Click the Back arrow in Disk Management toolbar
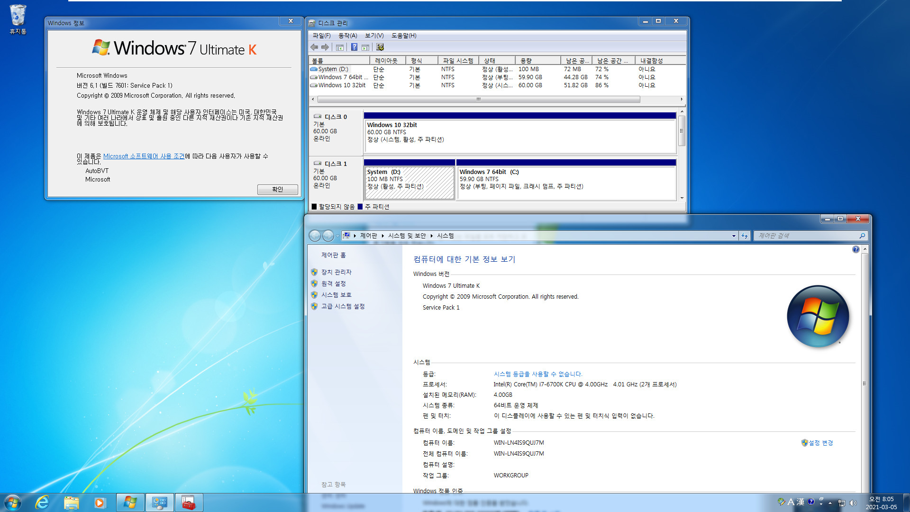 (x=314, y=47)
